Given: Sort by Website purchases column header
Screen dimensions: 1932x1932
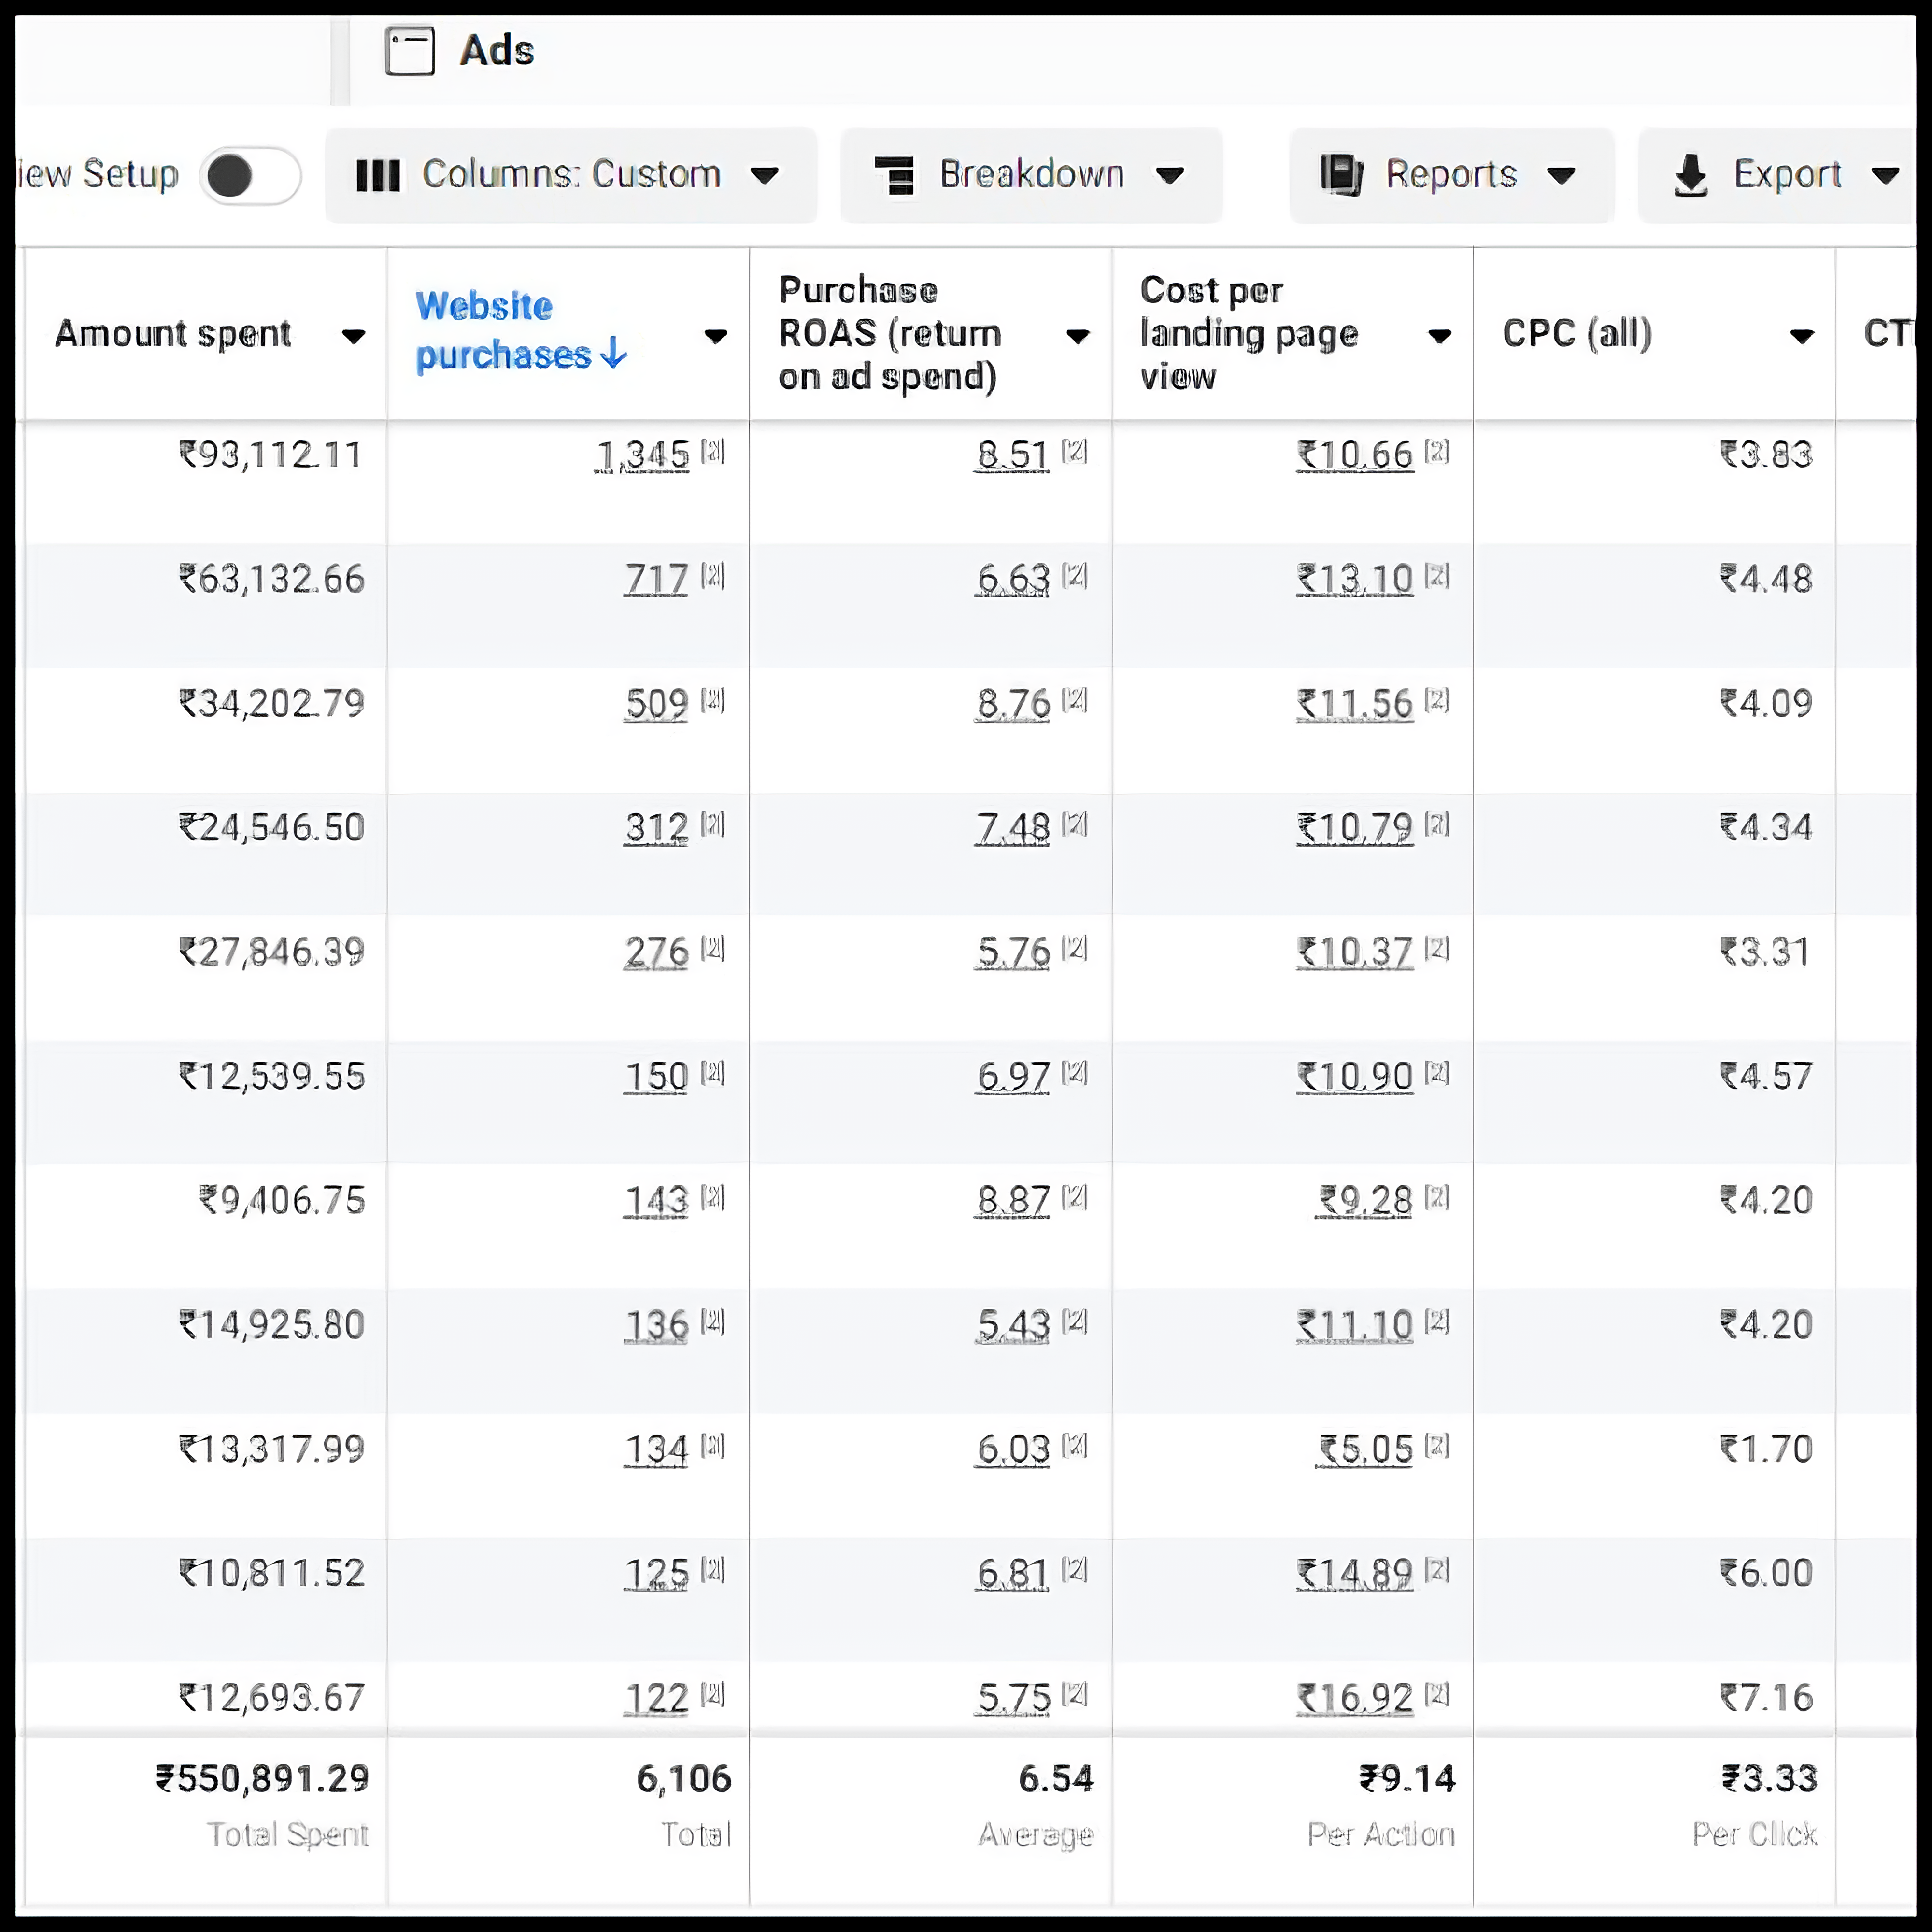Looking at the screenshot, I should point(521,331).
